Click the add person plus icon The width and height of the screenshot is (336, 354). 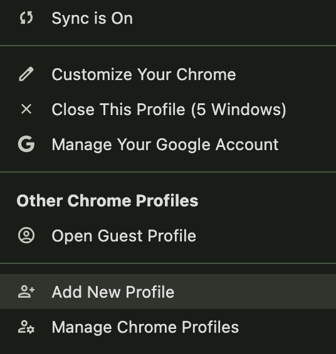point(26,291)
